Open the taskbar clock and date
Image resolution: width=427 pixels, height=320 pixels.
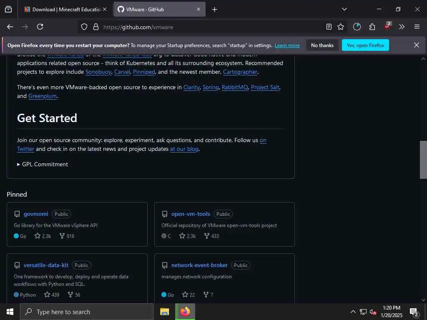point(392,312)
